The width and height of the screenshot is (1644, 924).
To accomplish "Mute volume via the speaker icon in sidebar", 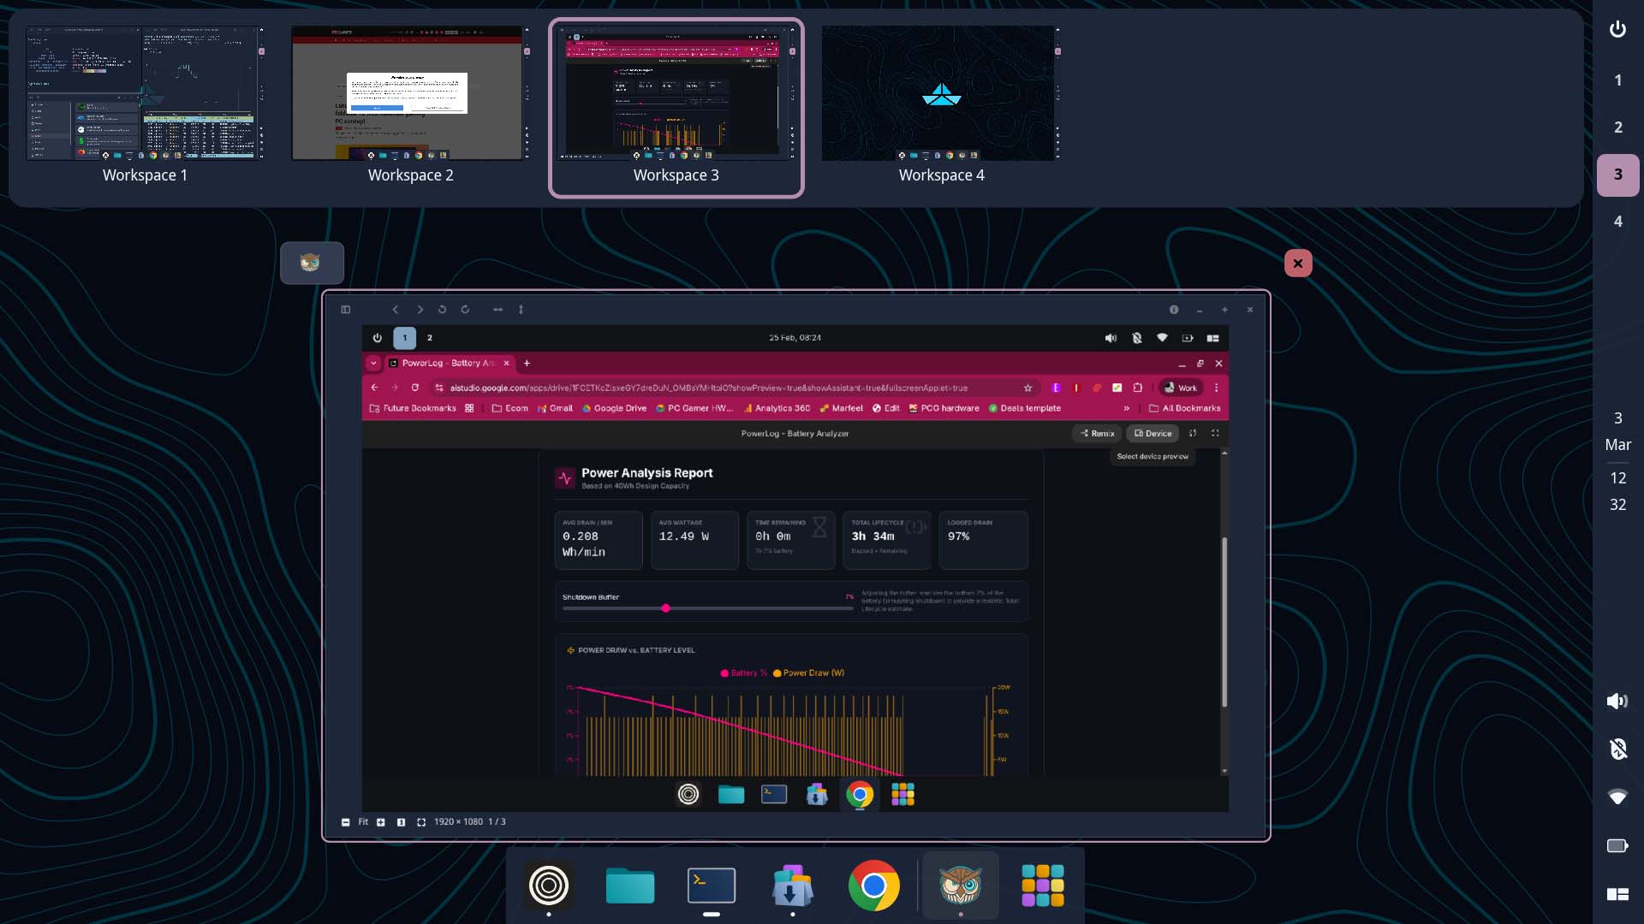I will (1617, 701).
